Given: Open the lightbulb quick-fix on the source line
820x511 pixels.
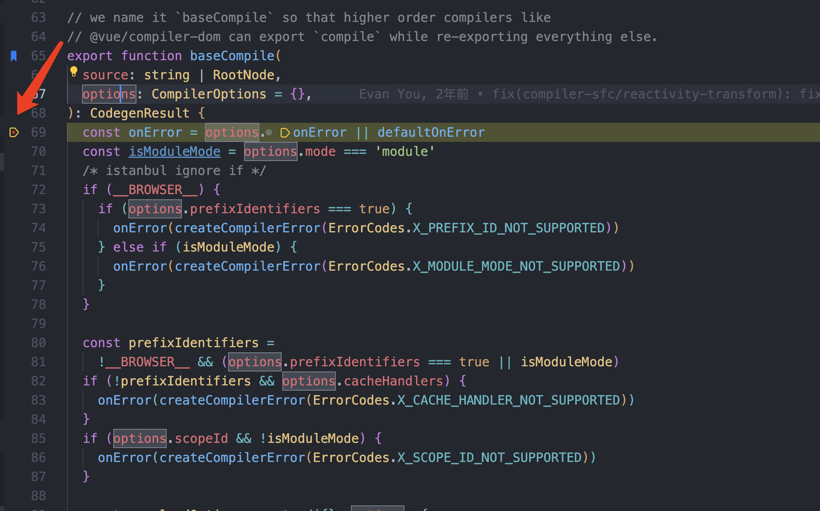Looking at the screenshot, I should (74, 72).
